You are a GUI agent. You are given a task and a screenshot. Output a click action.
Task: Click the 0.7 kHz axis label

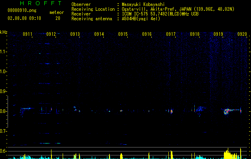[3, 131]
